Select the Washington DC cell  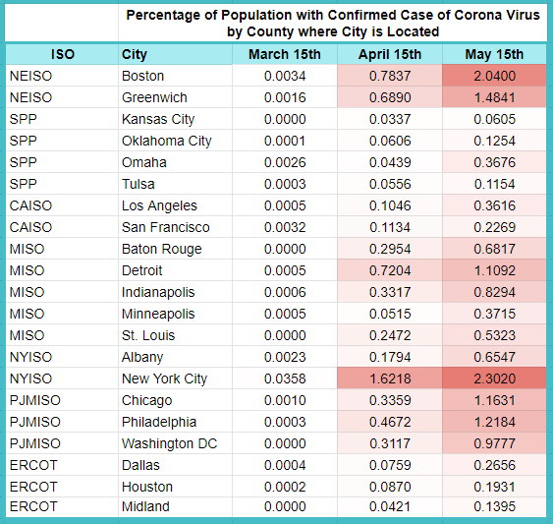[x=175, y=443]
